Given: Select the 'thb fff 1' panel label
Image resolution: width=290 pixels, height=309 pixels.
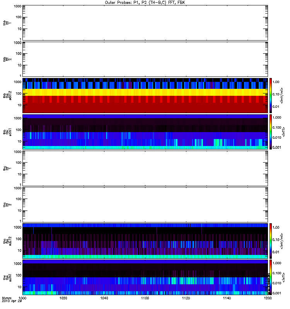Looking at the screenshot, I should 7,23.
